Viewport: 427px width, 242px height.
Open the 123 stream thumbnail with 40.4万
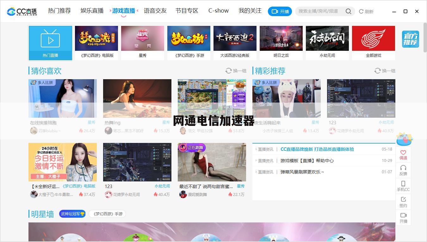tap(137, 162)
